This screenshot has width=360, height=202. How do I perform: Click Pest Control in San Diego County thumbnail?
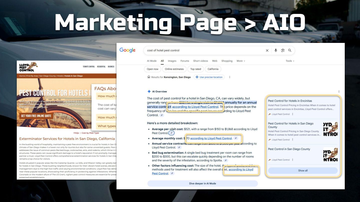coord(330,154)
